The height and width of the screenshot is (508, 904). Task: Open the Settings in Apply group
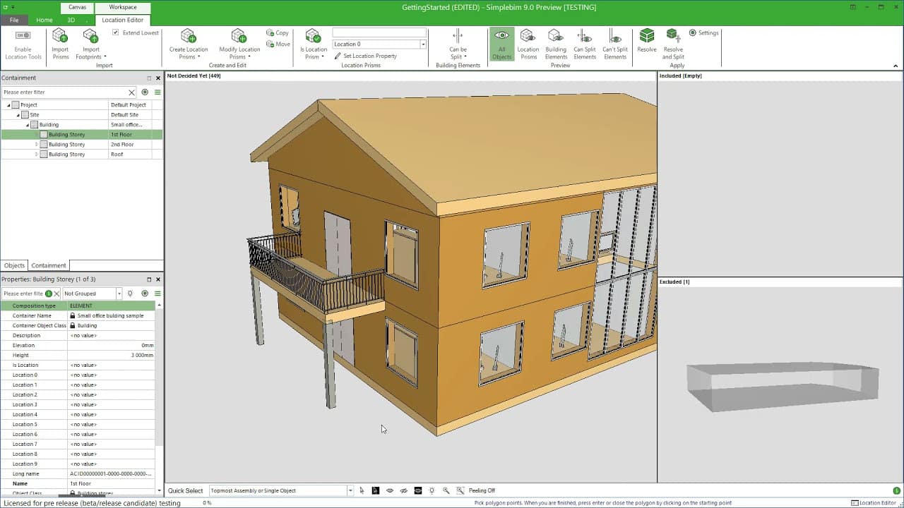tap(703, 33)
